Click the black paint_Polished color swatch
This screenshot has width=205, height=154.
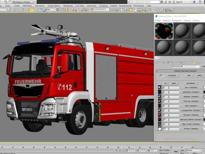coord(204,119)
